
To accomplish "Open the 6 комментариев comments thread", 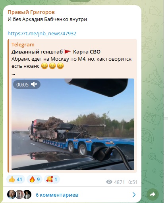I will point(57,195).
